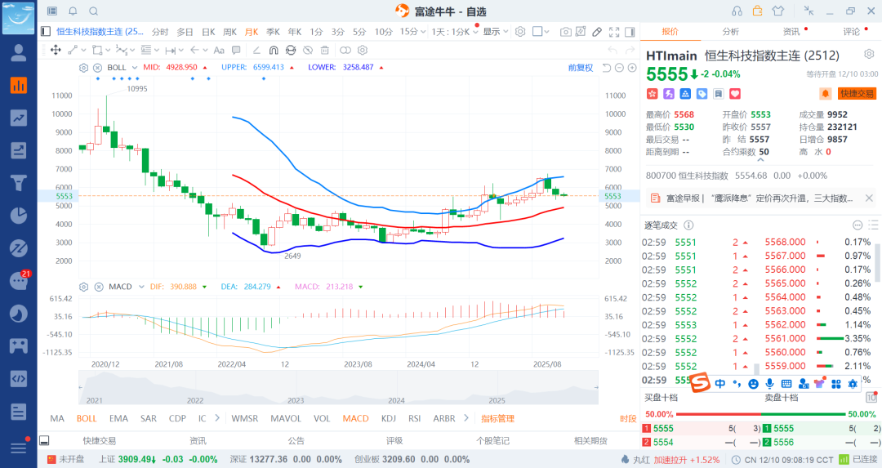Select the text annotation Aa tool
Image resolution: width=882 pixels, height=468 pixels.
pos(218,50)
